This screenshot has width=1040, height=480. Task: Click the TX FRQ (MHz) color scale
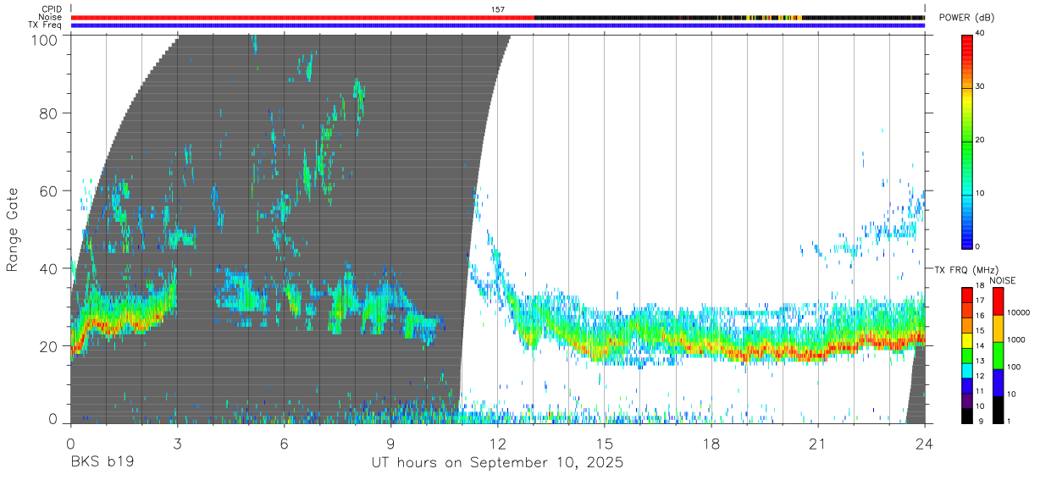(967, 356)
